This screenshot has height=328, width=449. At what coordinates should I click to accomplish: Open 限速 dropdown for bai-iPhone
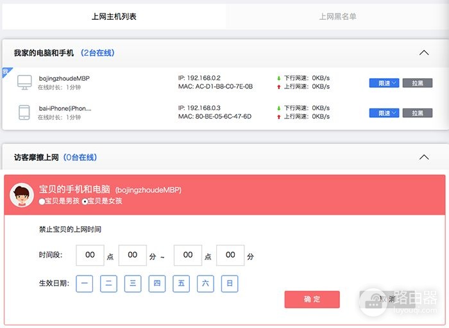click(384, 113)
